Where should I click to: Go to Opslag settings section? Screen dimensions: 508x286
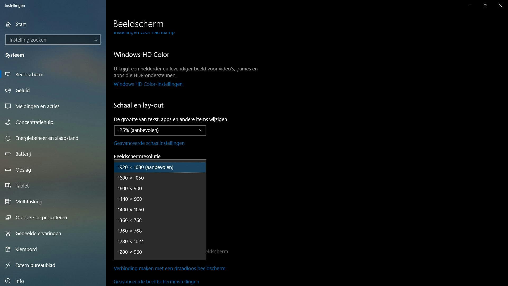click(23, 170)
